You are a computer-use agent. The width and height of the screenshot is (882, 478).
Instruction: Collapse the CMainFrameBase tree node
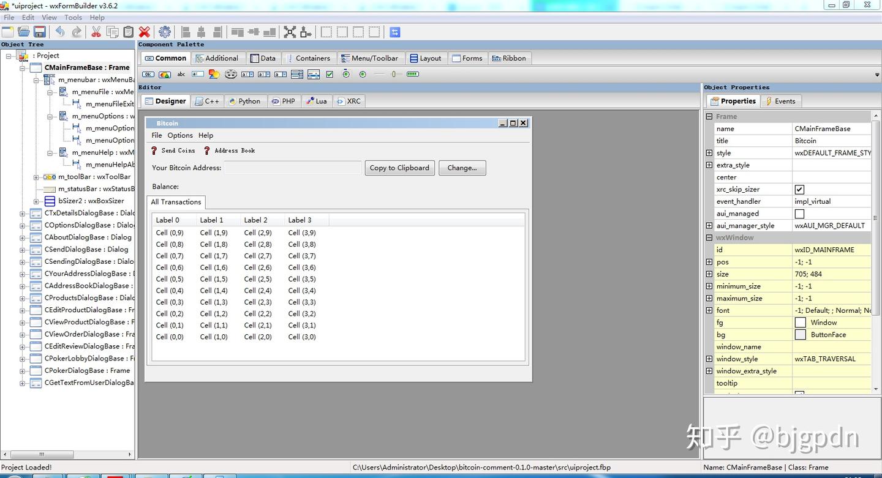coord(23,67)
